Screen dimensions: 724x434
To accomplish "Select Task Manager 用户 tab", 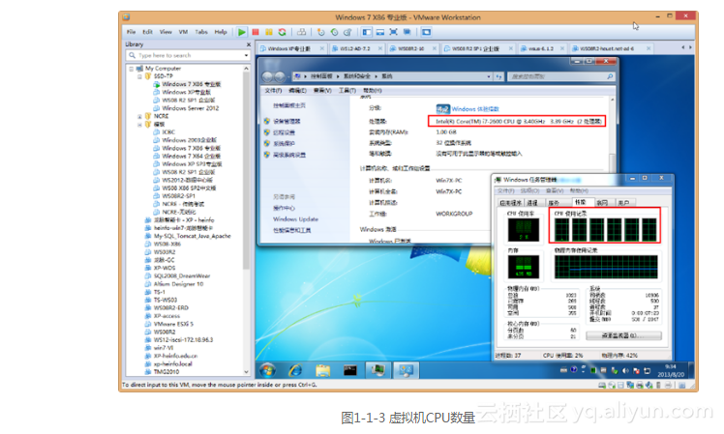I will (x=623, y=202).
